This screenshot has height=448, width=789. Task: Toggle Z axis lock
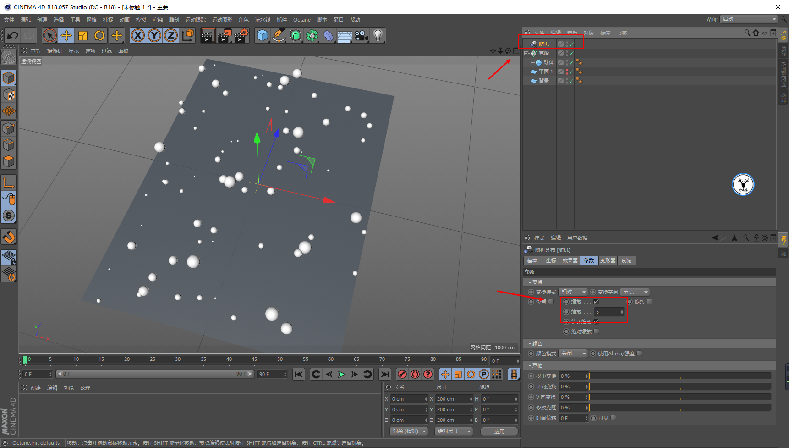click(171, 35)
